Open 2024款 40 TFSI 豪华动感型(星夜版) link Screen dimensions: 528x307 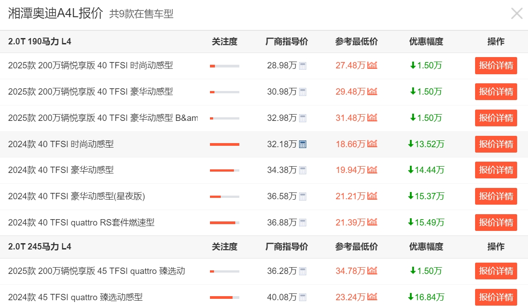(76, 196)
